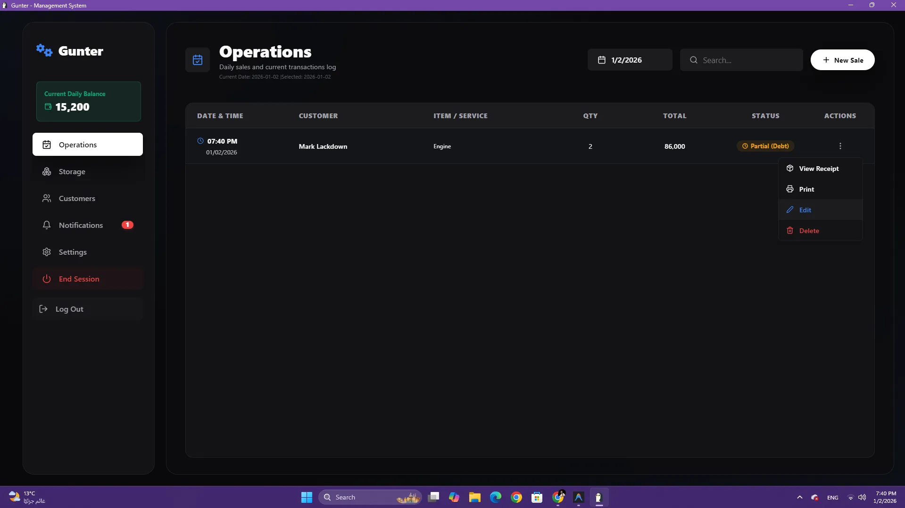The image size is (905, 508).
Task: Click the Engine item cell
Action: (x=442, y=146)
